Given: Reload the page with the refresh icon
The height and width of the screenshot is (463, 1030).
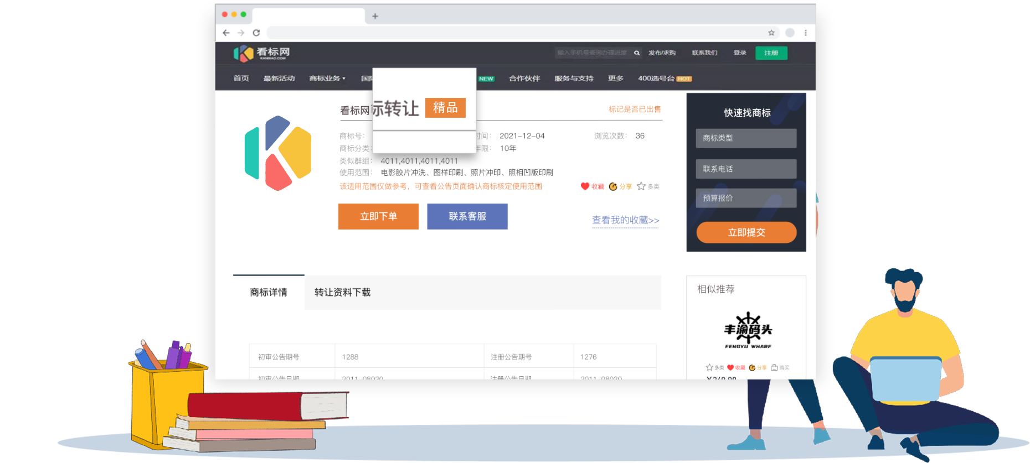Looking at the screenshot, I should point(256,33).
